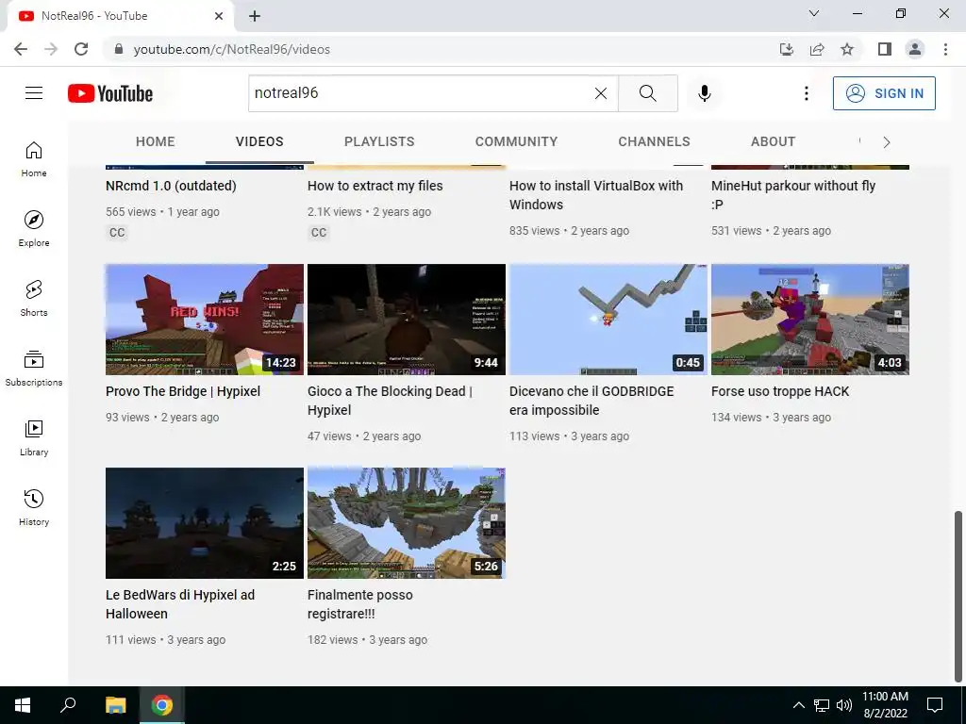Click the GODBRIDGE 0:45 thumbnail
This screenshot has height=724, width=966.
(x=608, y=320)
